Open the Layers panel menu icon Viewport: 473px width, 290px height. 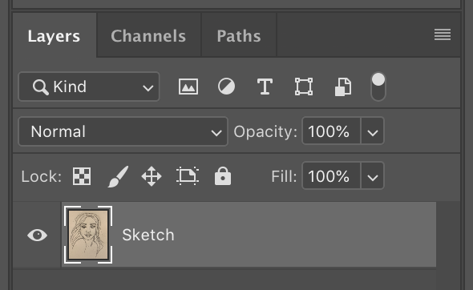[x=443, y=34]
